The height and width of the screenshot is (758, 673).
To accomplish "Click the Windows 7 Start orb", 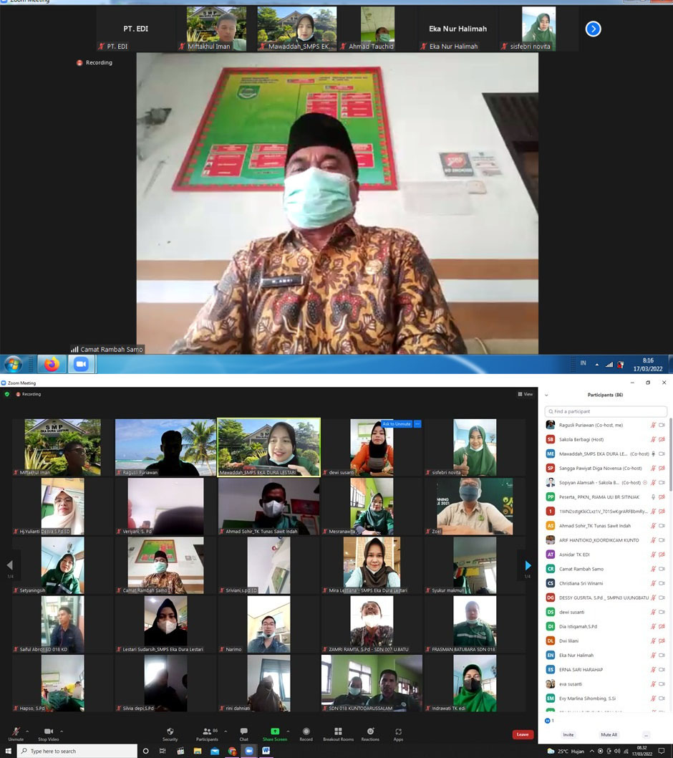I will coord(13,364).
